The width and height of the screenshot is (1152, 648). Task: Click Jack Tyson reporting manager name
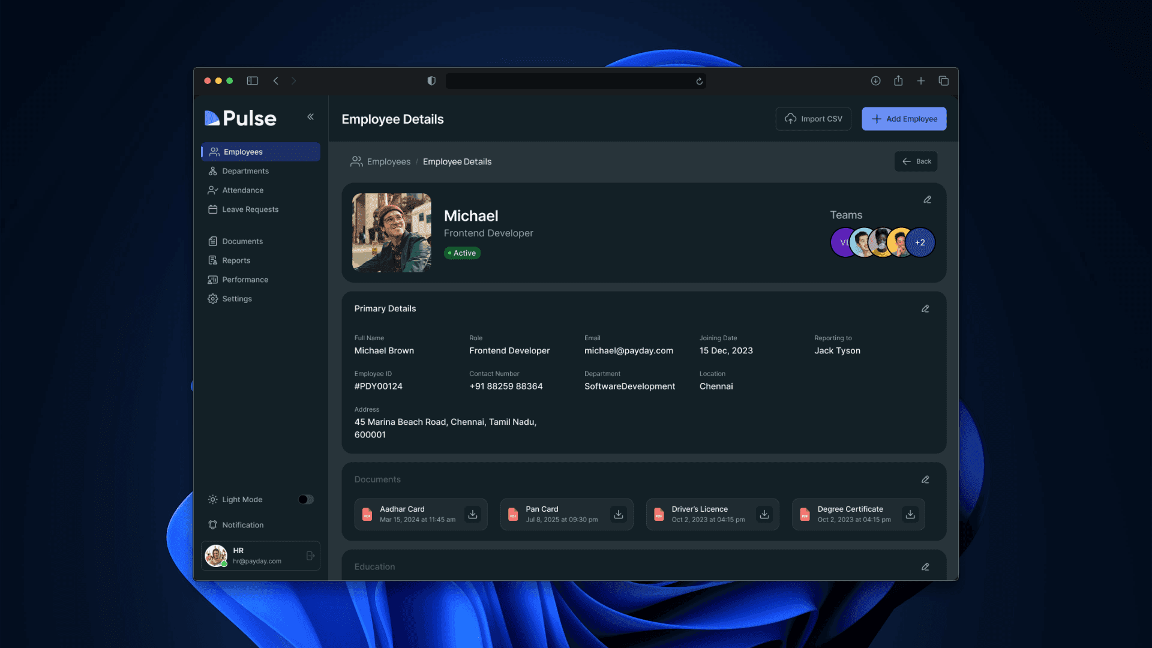tap(837, 351)
